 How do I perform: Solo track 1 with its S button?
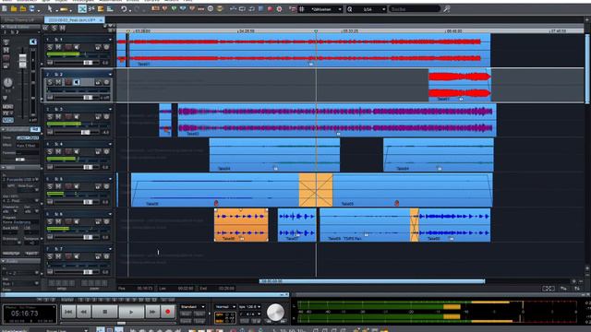(50, 47)
